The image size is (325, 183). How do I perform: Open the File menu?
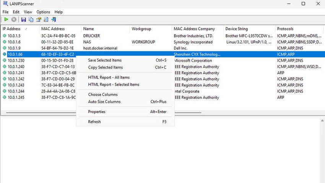pos(6,12)
